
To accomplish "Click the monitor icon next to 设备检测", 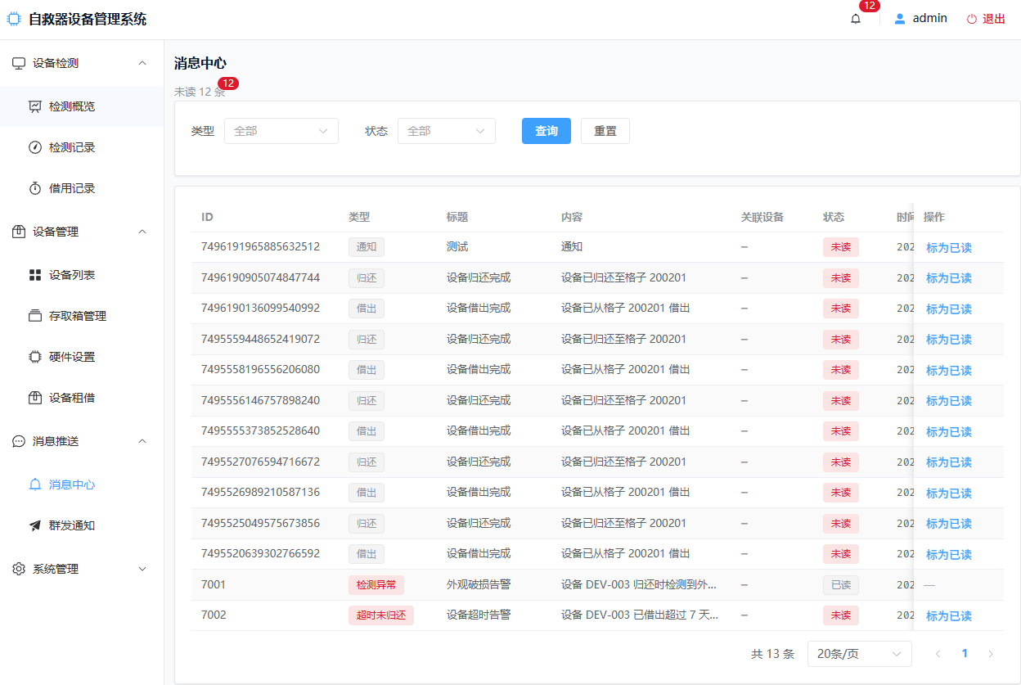I will (x=19, y=63).
